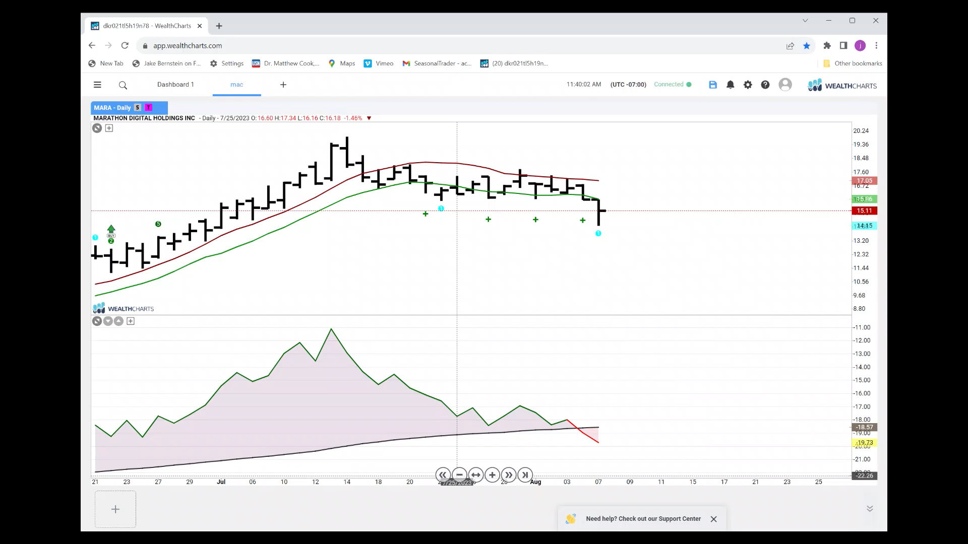This screenshot has height=544, width=968.
Task: Jump to latest bar button
Action: click(525, 474)
